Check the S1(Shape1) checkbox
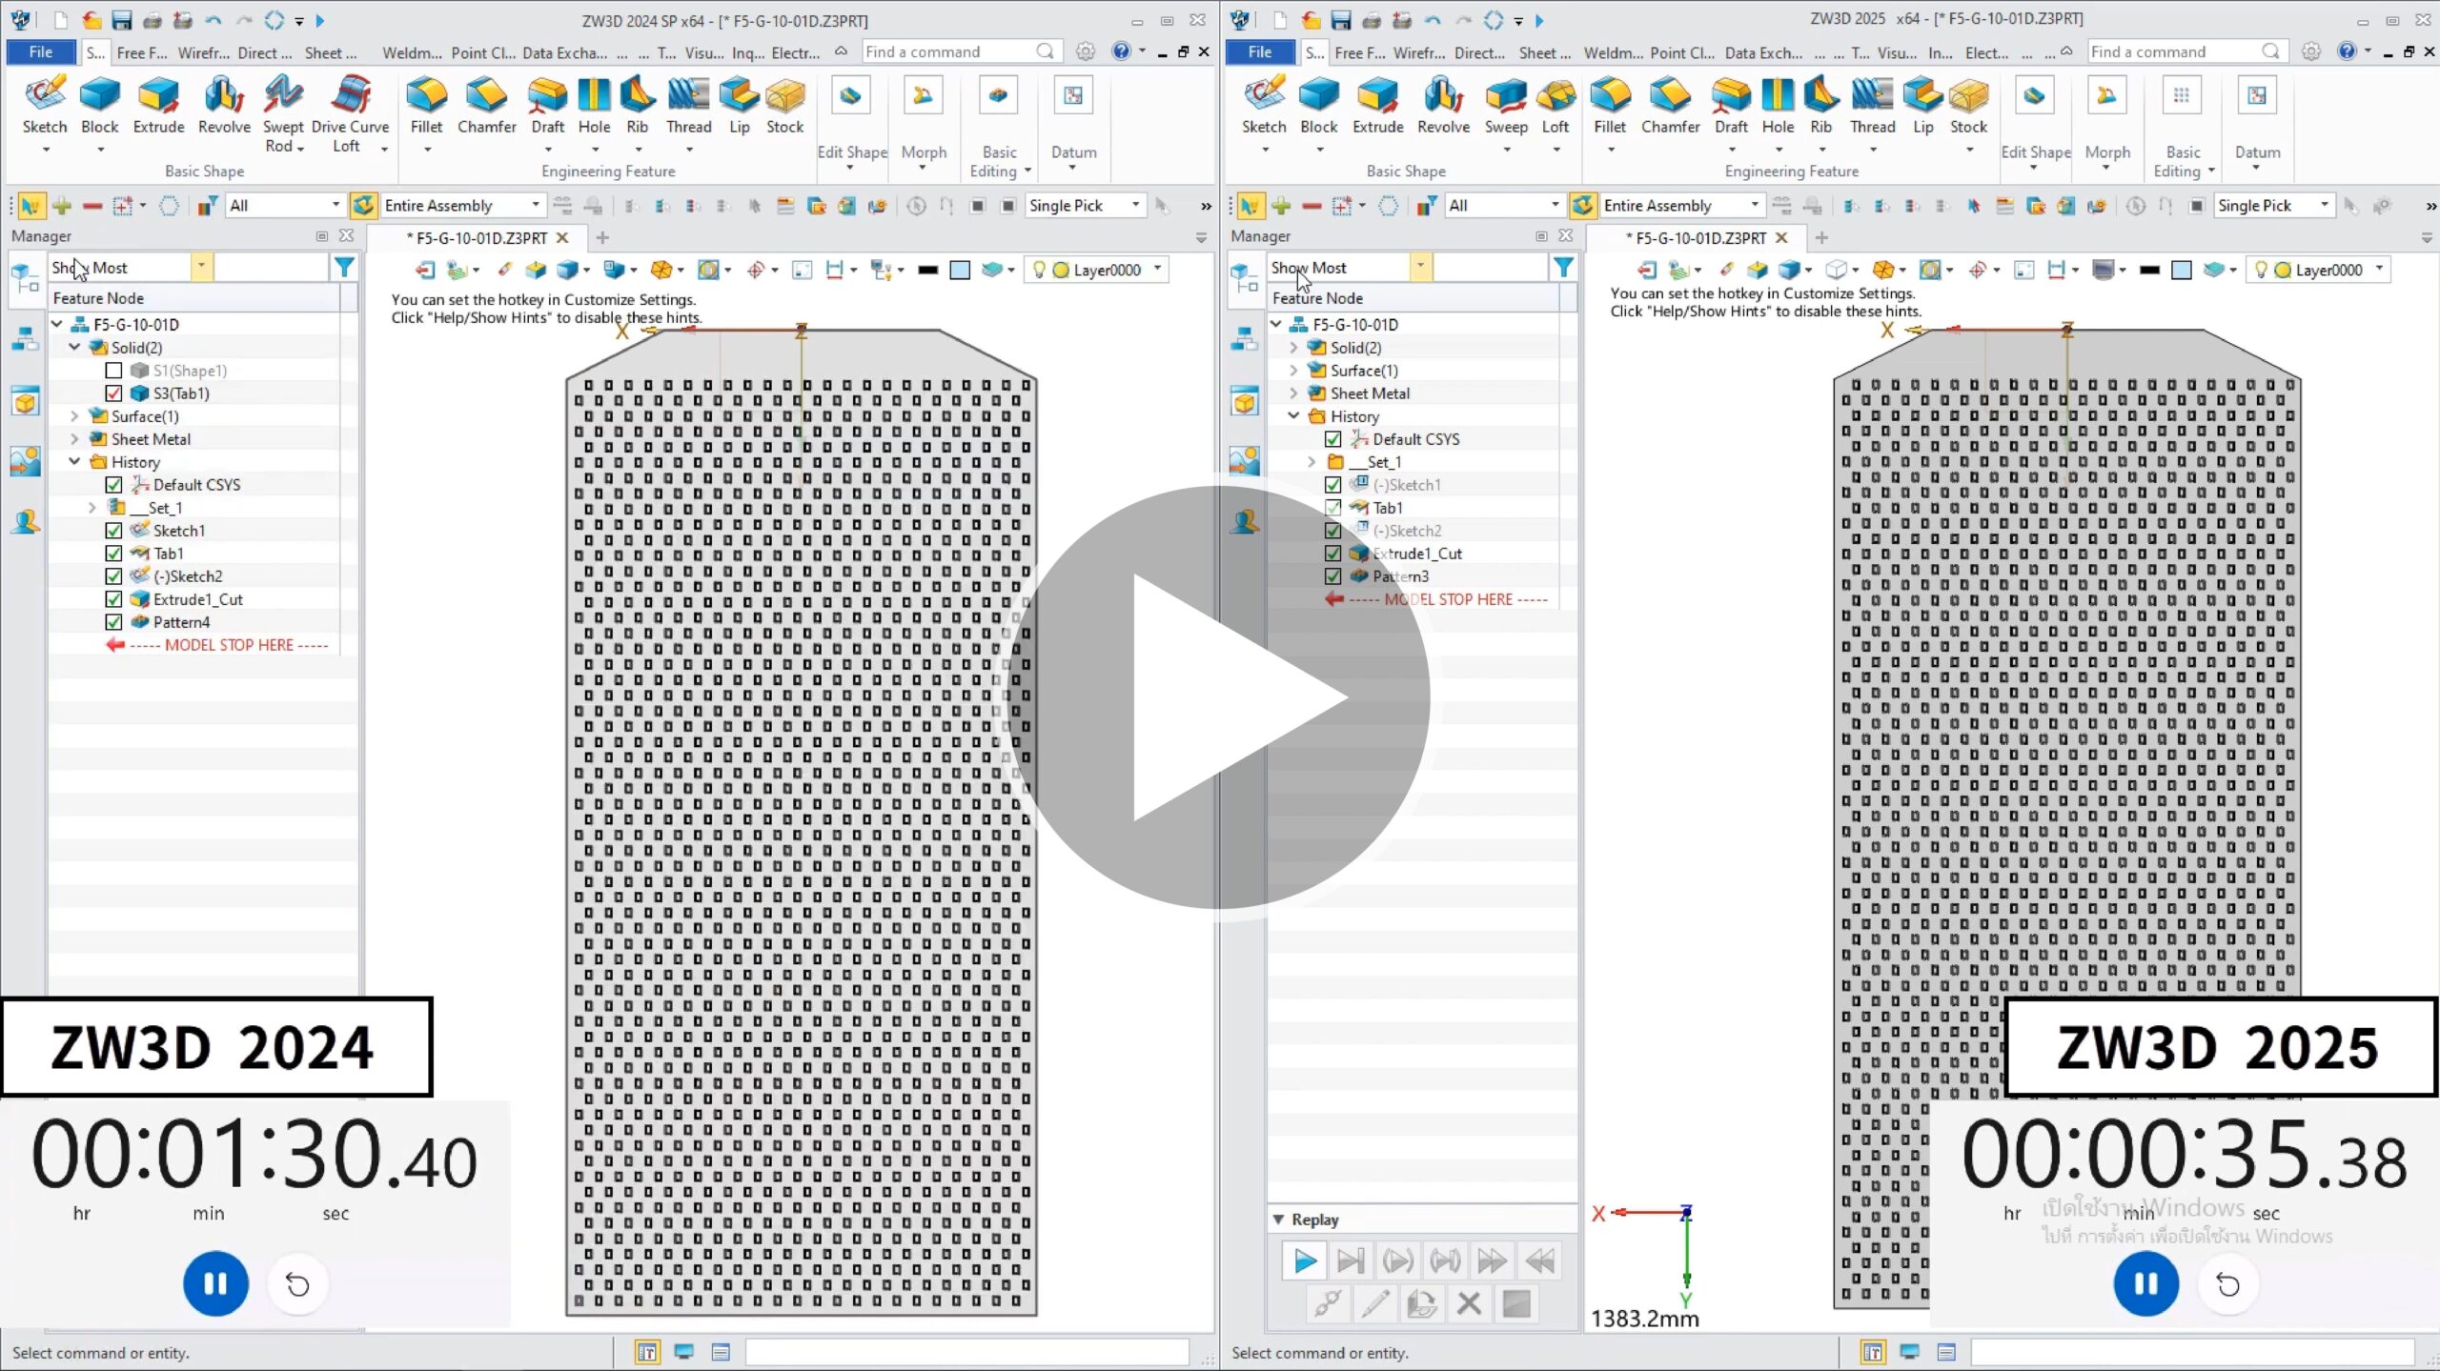This screenshot has height=1371, width=2440. (x=113, y=371)
